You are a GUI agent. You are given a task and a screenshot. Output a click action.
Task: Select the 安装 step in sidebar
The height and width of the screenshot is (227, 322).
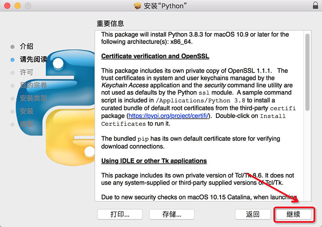(27, 111)
